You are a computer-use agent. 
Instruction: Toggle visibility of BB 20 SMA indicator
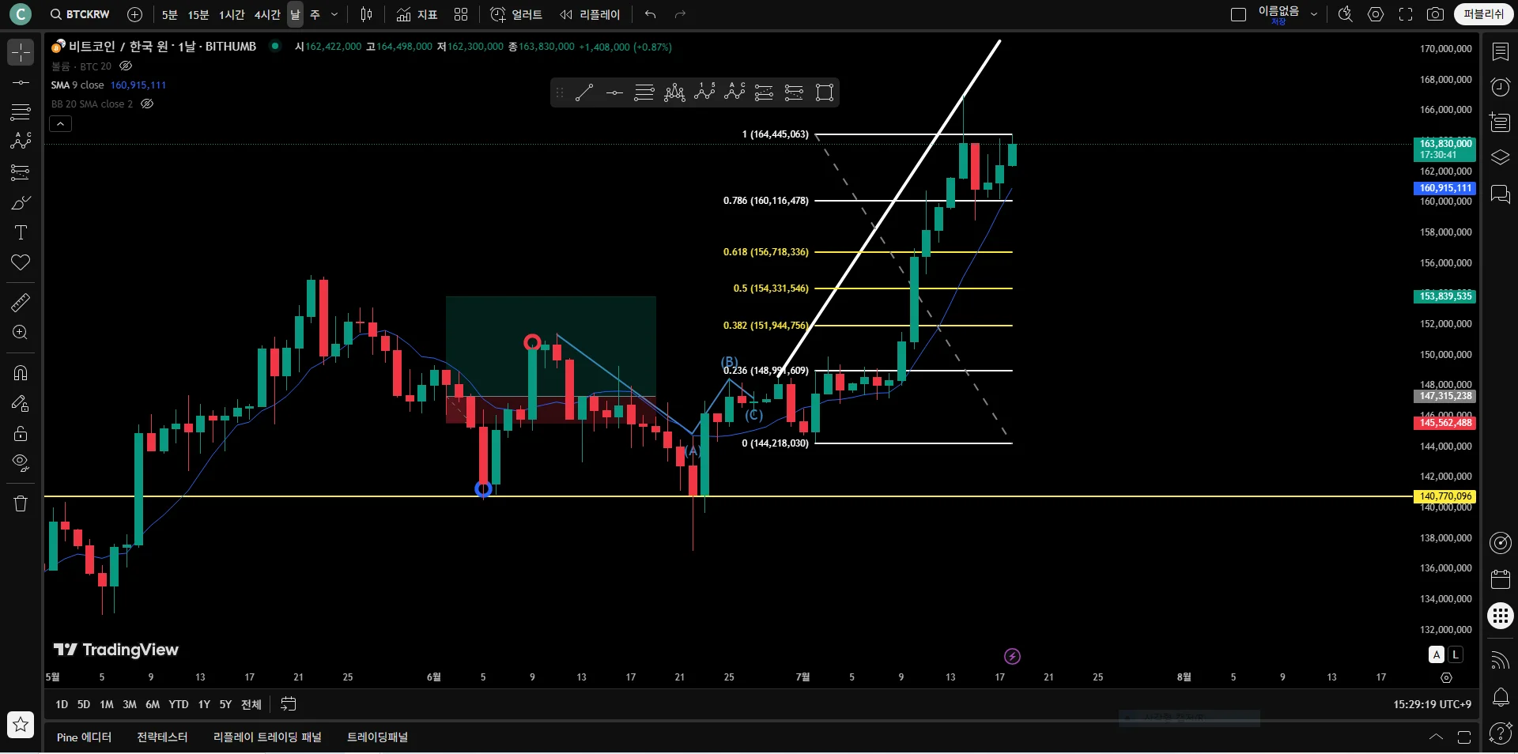147,104
